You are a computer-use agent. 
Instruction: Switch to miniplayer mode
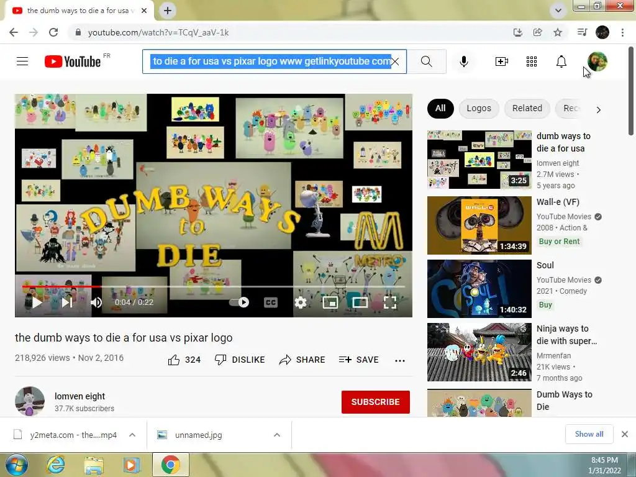(x=330, y=302)
